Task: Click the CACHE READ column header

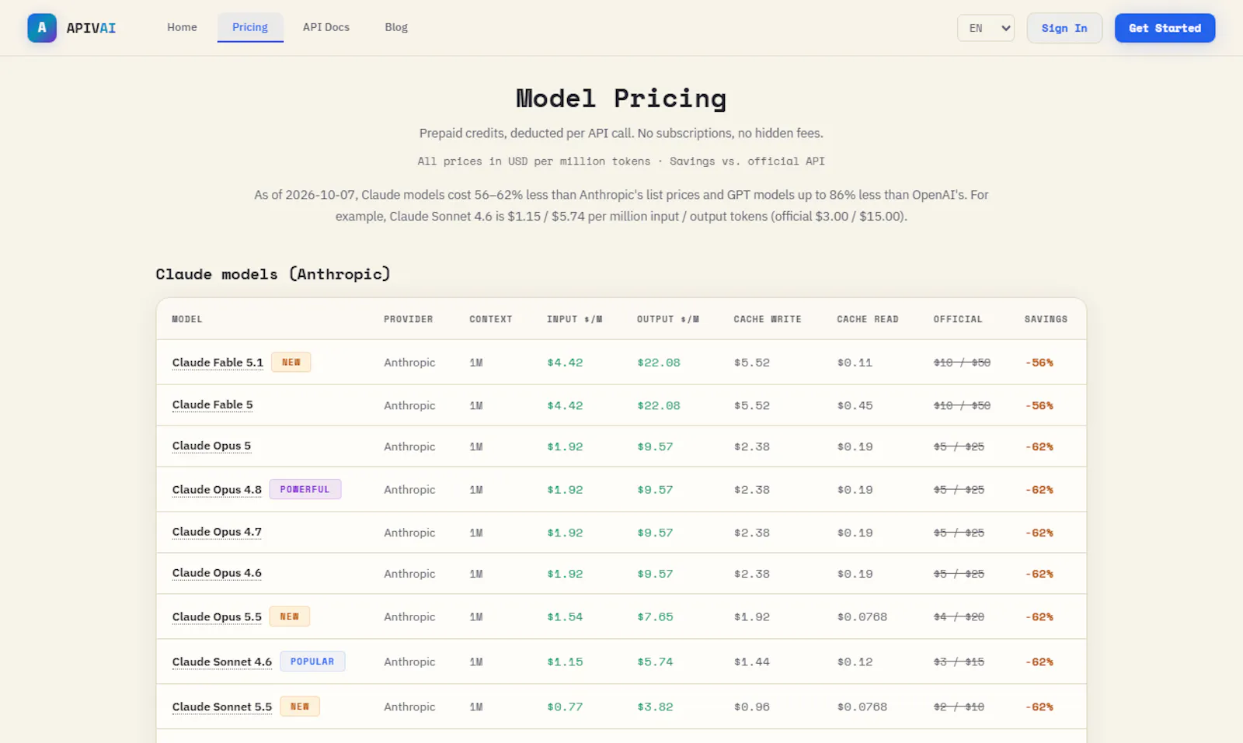Action: [868, 319]
